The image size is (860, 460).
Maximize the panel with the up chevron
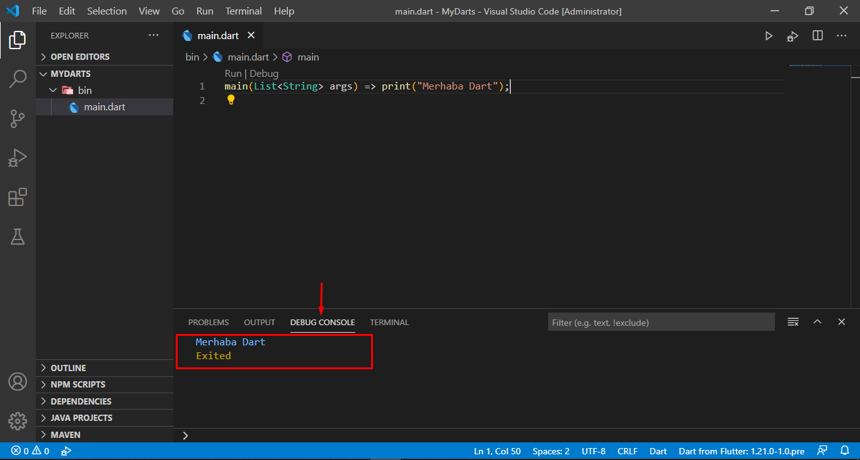coord(817,322)
